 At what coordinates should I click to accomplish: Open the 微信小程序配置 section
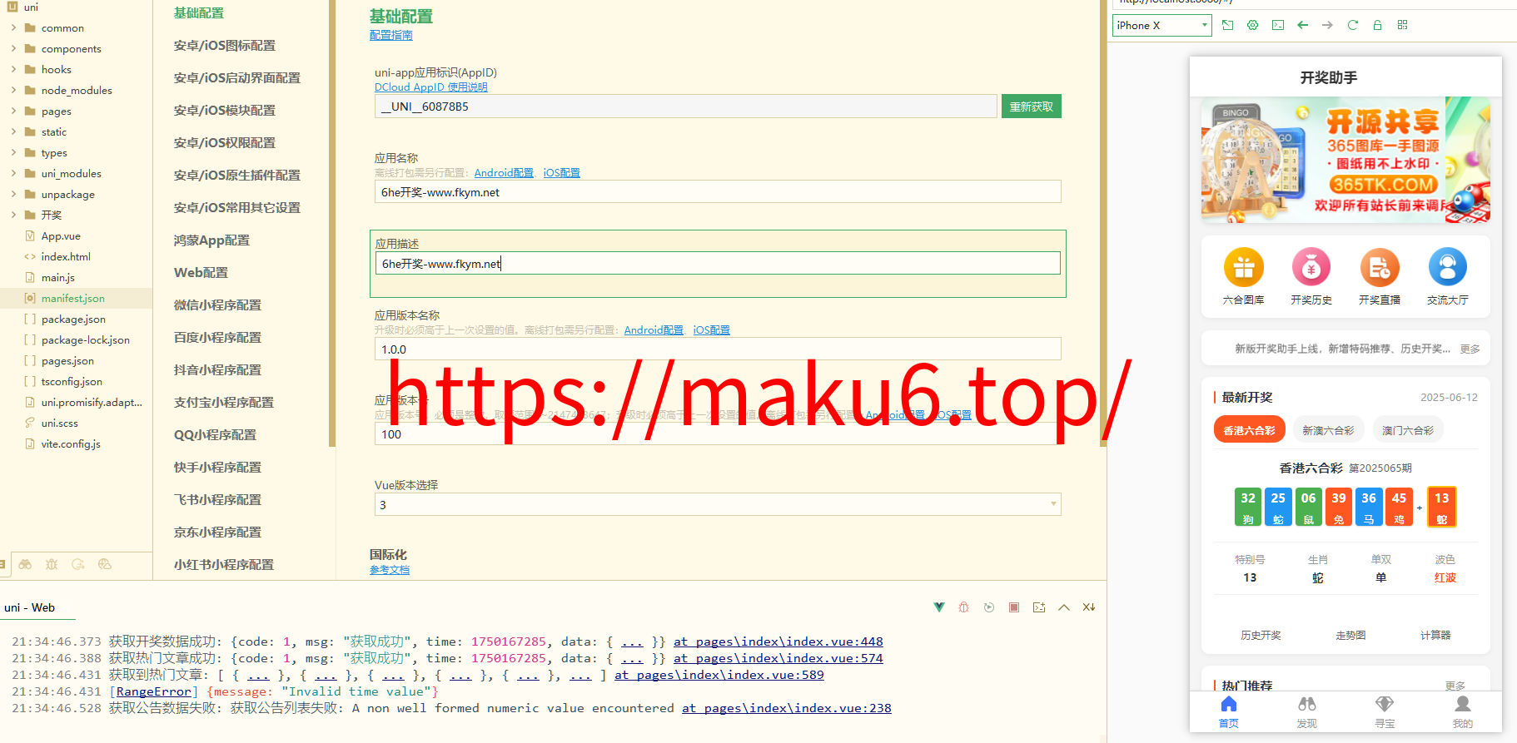(217, 305)
